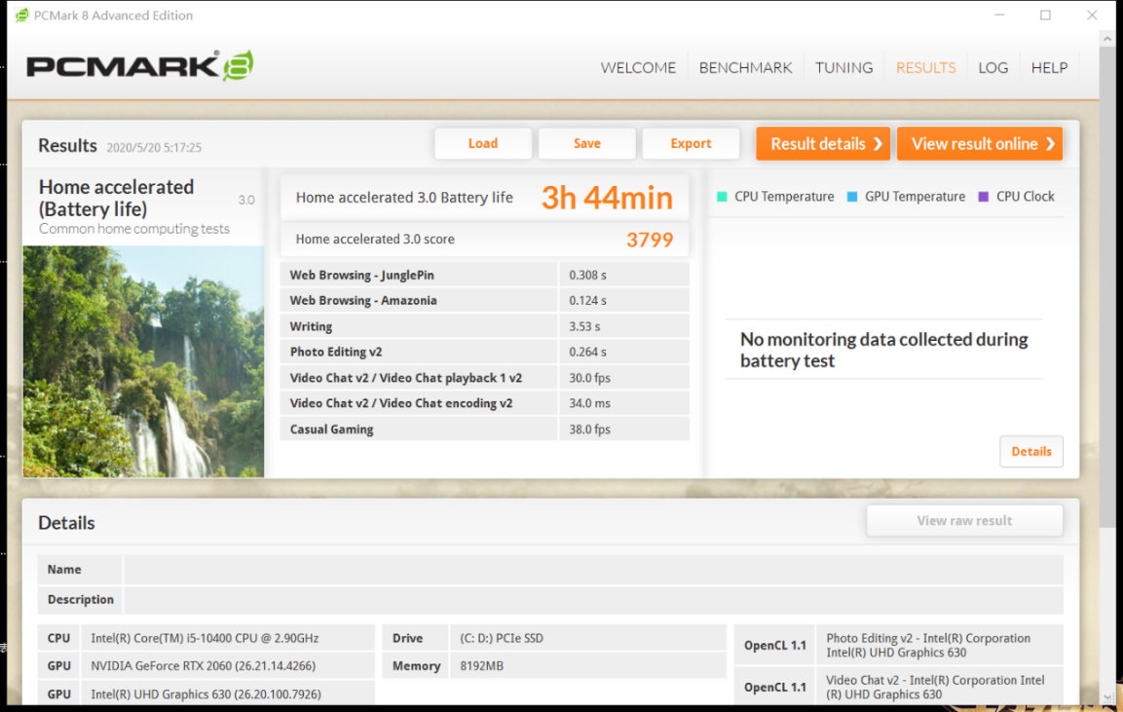Click the 0.308 s JunglePin value
Viewport: 1123px width, 712px height.
[587, 275]
